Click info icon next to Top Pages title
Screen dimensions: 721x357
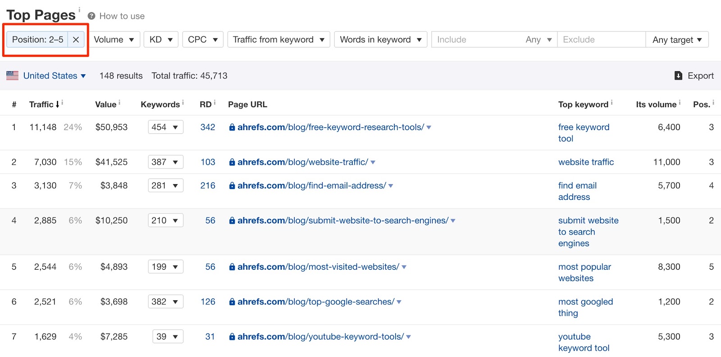[79, 9]
